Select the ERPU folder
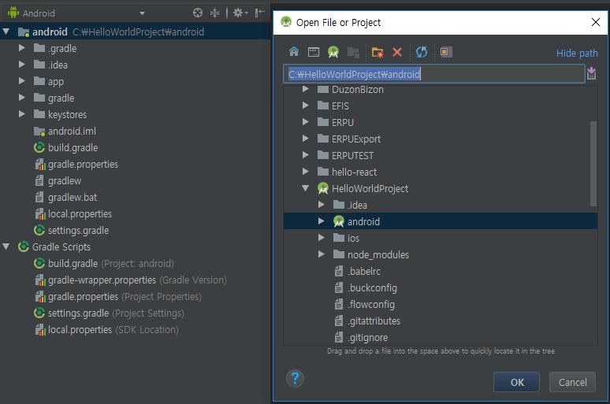The image size is (610, 404). pyautogui.click(x=336, y=123)
